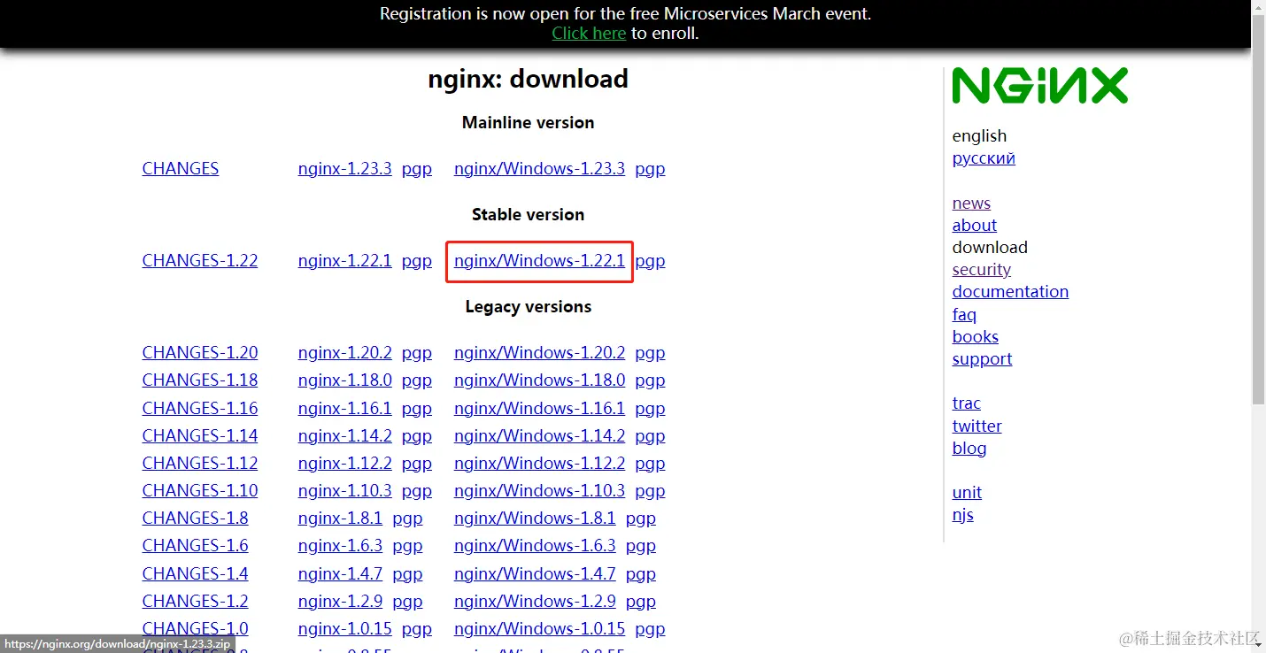This screenshot has height=653, width=1266.
Task: Download nginx-1.16.1 source
Action: point(344,409)
